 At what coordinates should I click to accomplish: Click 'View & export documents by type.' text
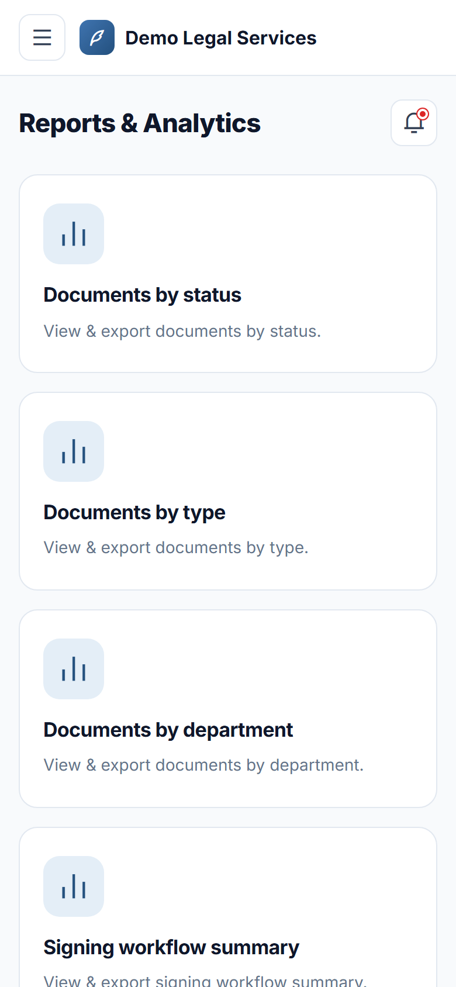click(176, 547)
